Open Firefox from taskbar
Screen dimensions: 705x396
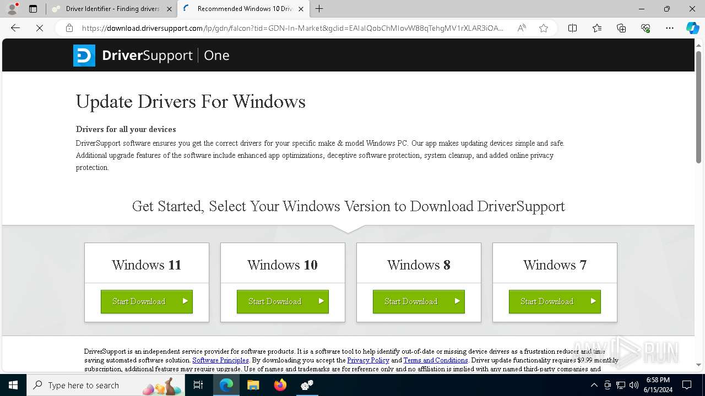[280, 385]
